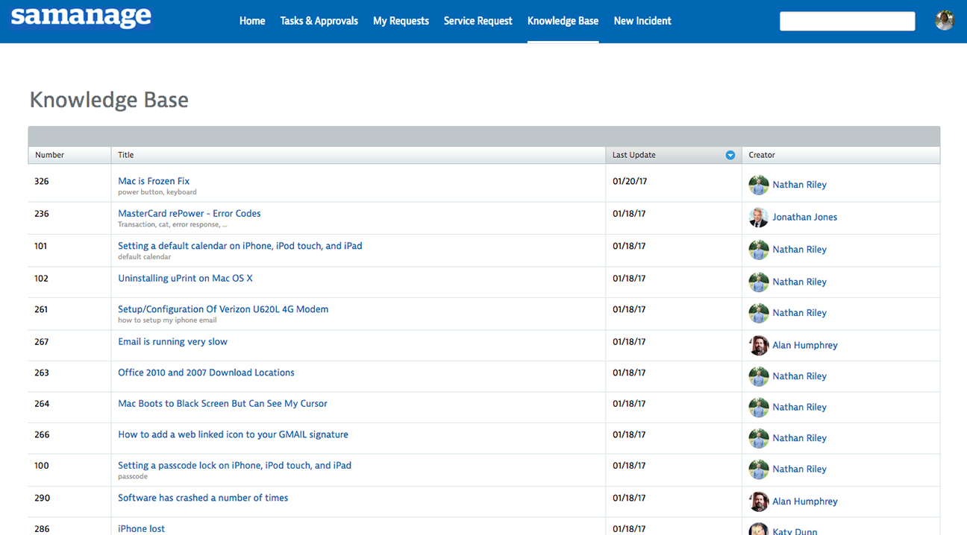The height and width of the screenshot is (535, 967).
Task: Open Verizon U620L 4G Modem setup article
Action: [223, 309]
